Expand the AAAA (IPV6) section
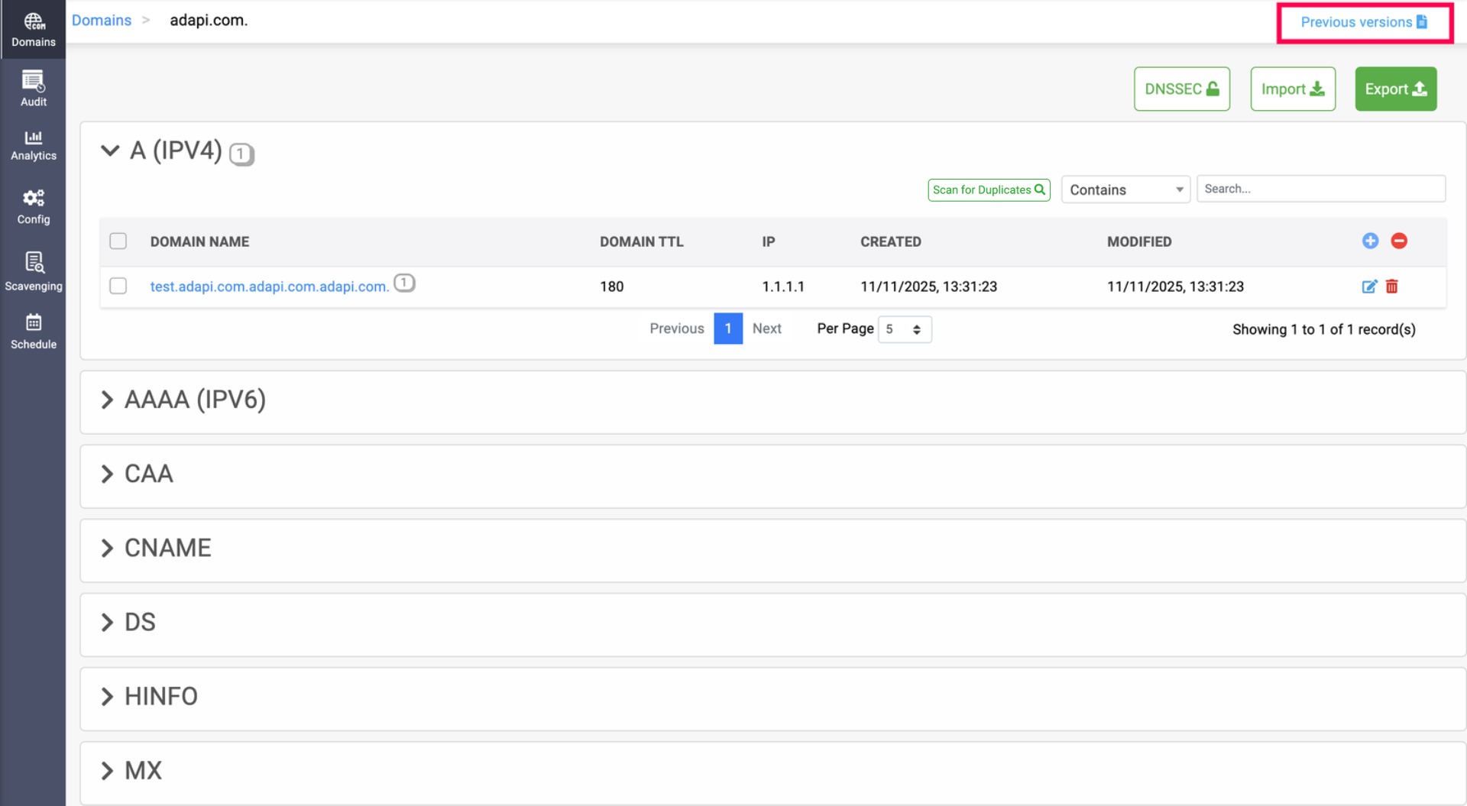This screenshot has height=806, width=1467. 107,400
